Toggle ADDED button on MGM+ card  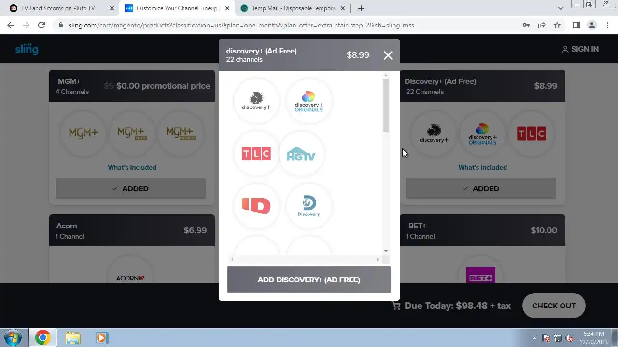(130, 188)
